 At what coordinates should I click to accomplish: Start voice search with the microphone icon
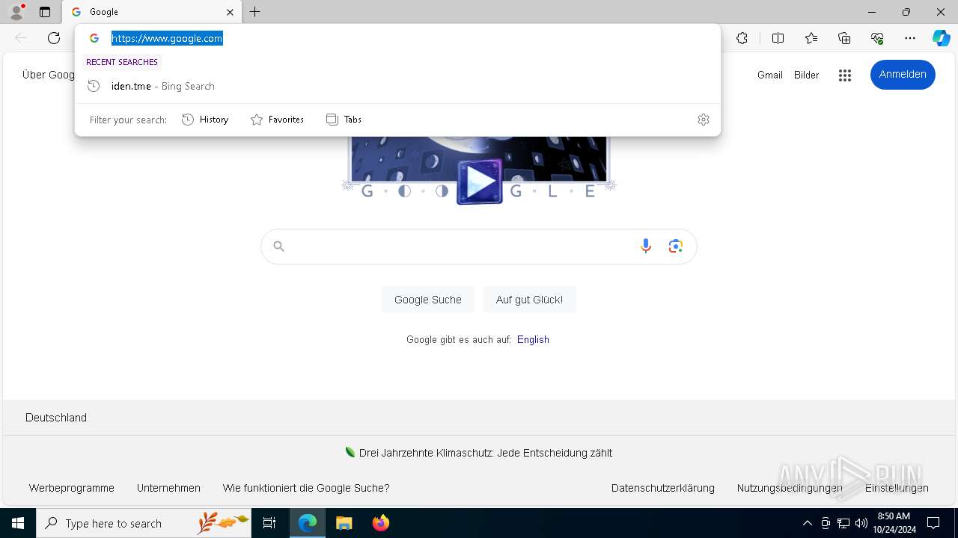[x=646, y=247]
